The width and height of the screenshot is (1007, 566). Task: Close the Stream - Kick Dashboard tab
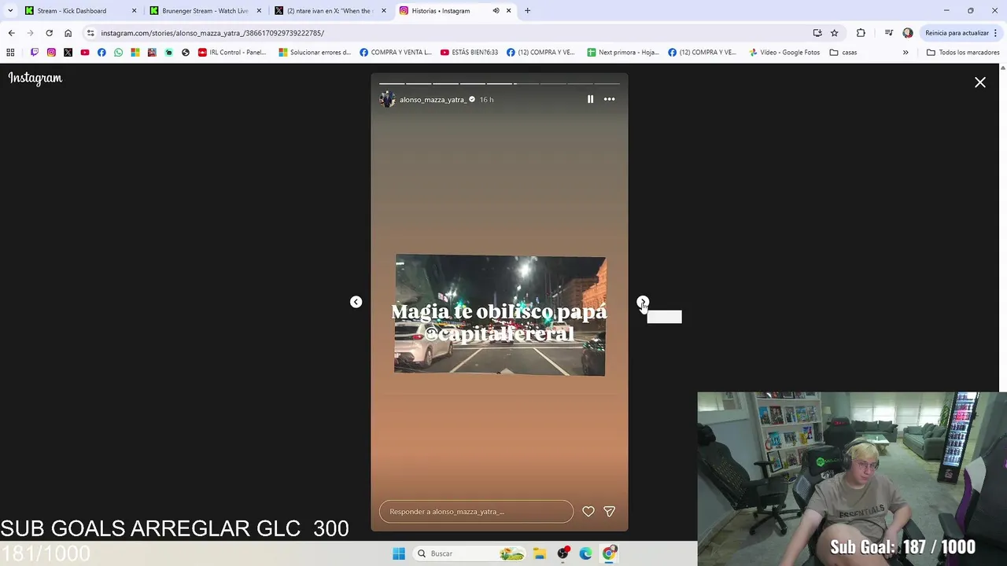coord(134,11)
